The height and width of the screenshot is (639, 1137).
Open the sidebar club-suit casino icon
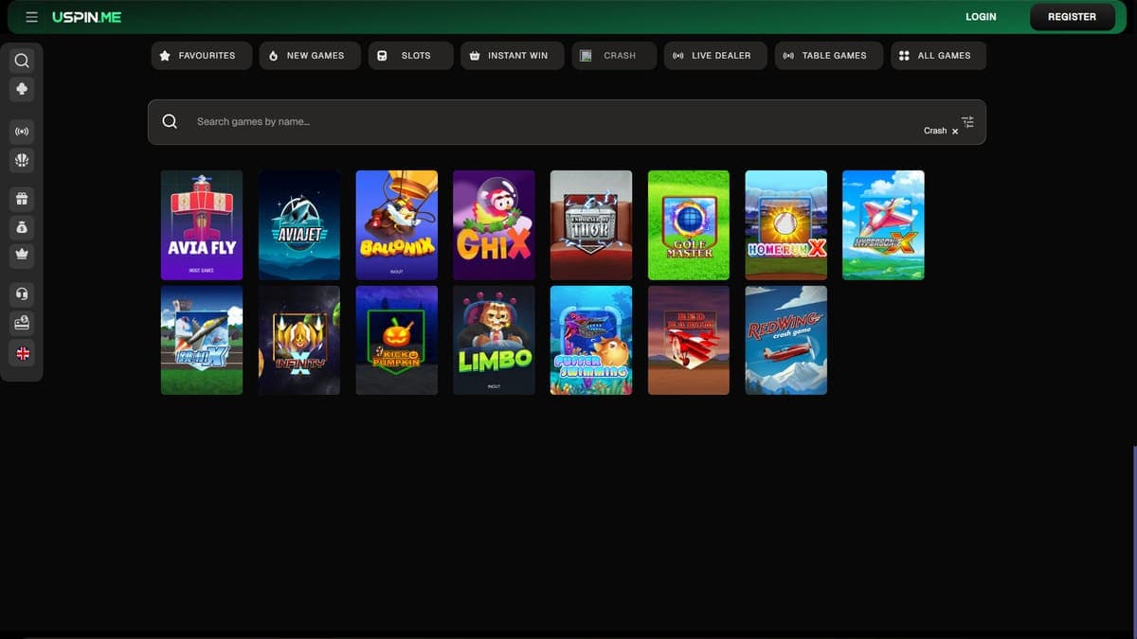coord(22,89)
